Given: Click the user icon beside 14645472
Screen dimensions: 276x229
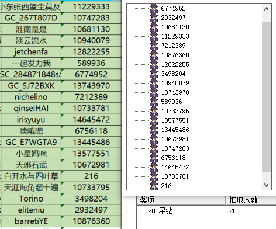Looking at the screenshot, I should coord(154,167).
